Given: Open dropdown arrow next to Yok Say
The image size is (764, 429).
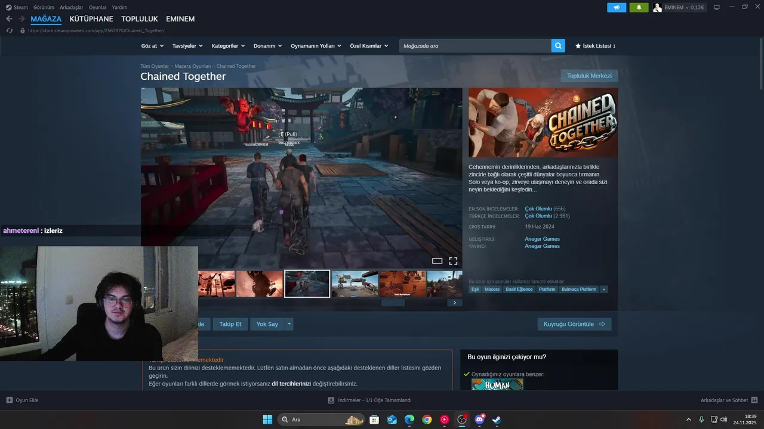Looking at the screenshot, I should 289,324.
